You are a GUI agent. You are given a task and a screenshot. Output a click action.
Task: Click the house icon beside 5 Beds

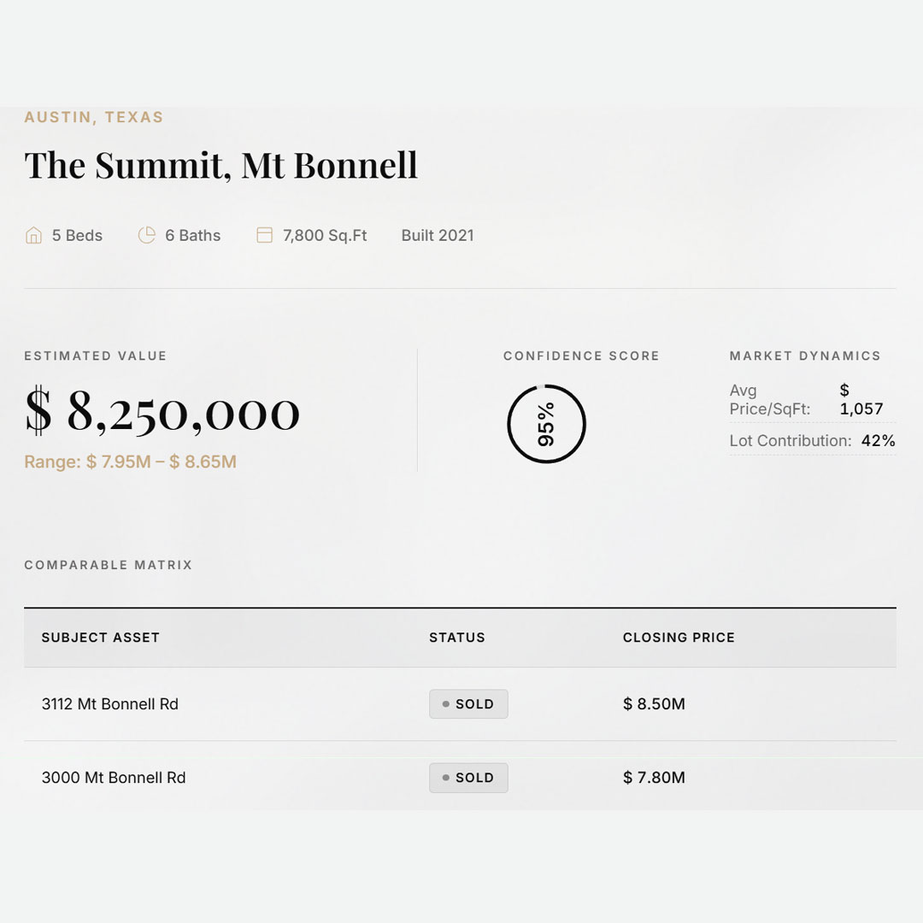tap(33, 236)
